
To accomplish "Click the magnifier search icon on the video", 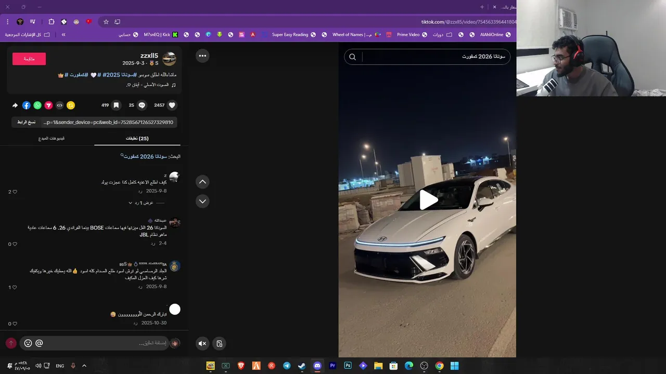I will click(352, 57).
